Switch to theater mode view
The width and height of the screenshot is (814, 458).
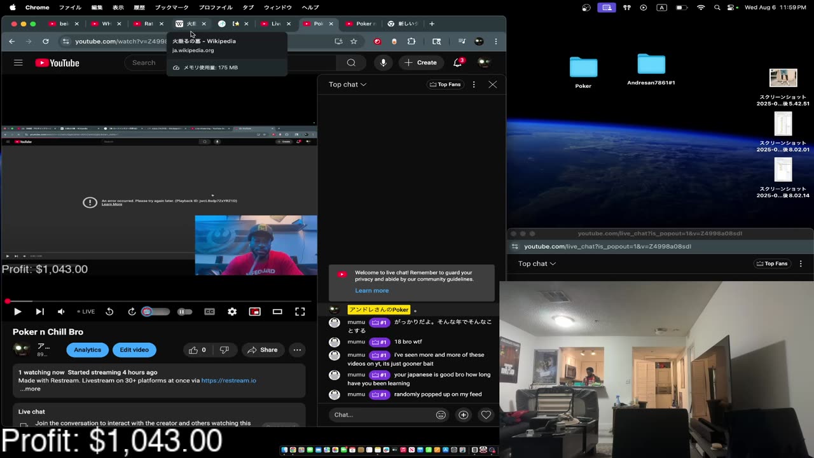(277, 312)
